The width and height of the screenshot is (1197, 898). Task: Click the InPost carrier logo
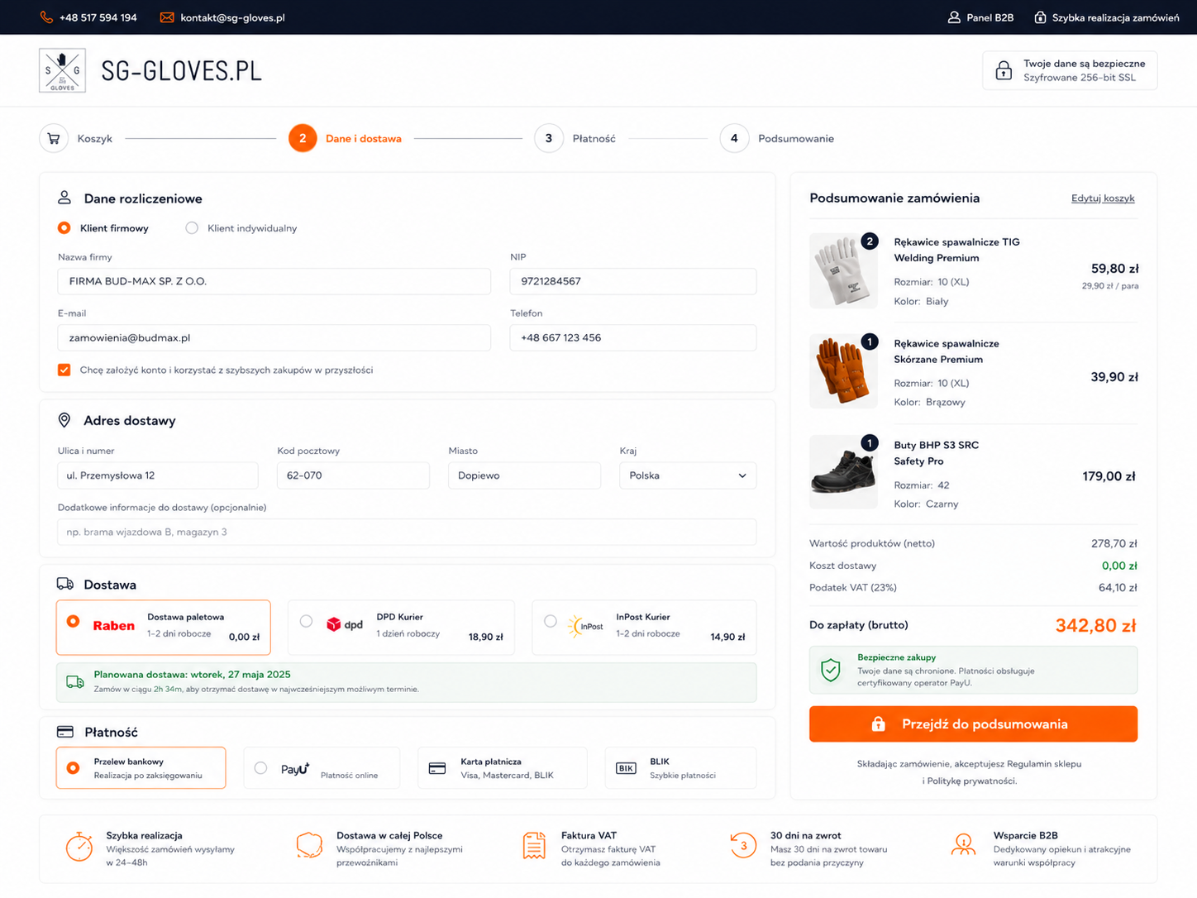click(585, 626)
